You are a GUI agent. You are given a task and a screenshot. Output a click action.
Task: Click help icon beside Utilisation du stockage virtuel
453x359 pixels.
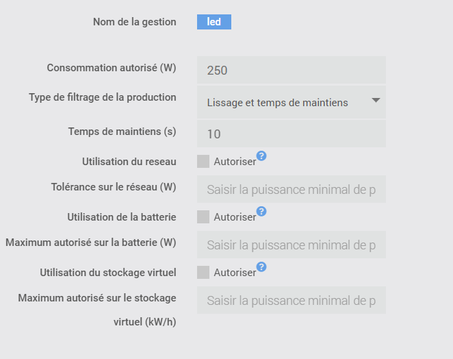(261, 267)
